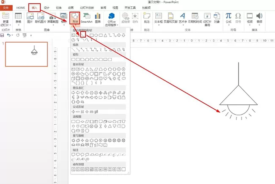
Task: Open the 文本框 (Text Box) dropdown
Action: point(159,19)
